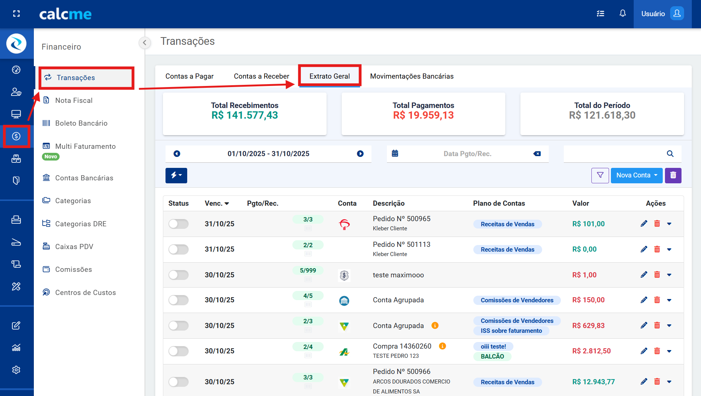Switch to Contas a Pagar tab
The width and height of the screenshot is (701, 396).
pos(189,76)
